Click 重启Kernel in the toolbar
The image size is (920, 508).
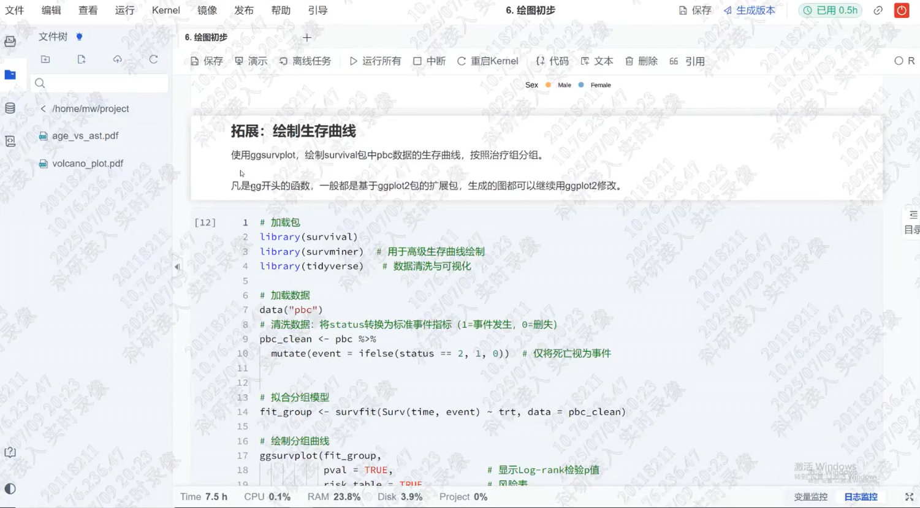487,61
